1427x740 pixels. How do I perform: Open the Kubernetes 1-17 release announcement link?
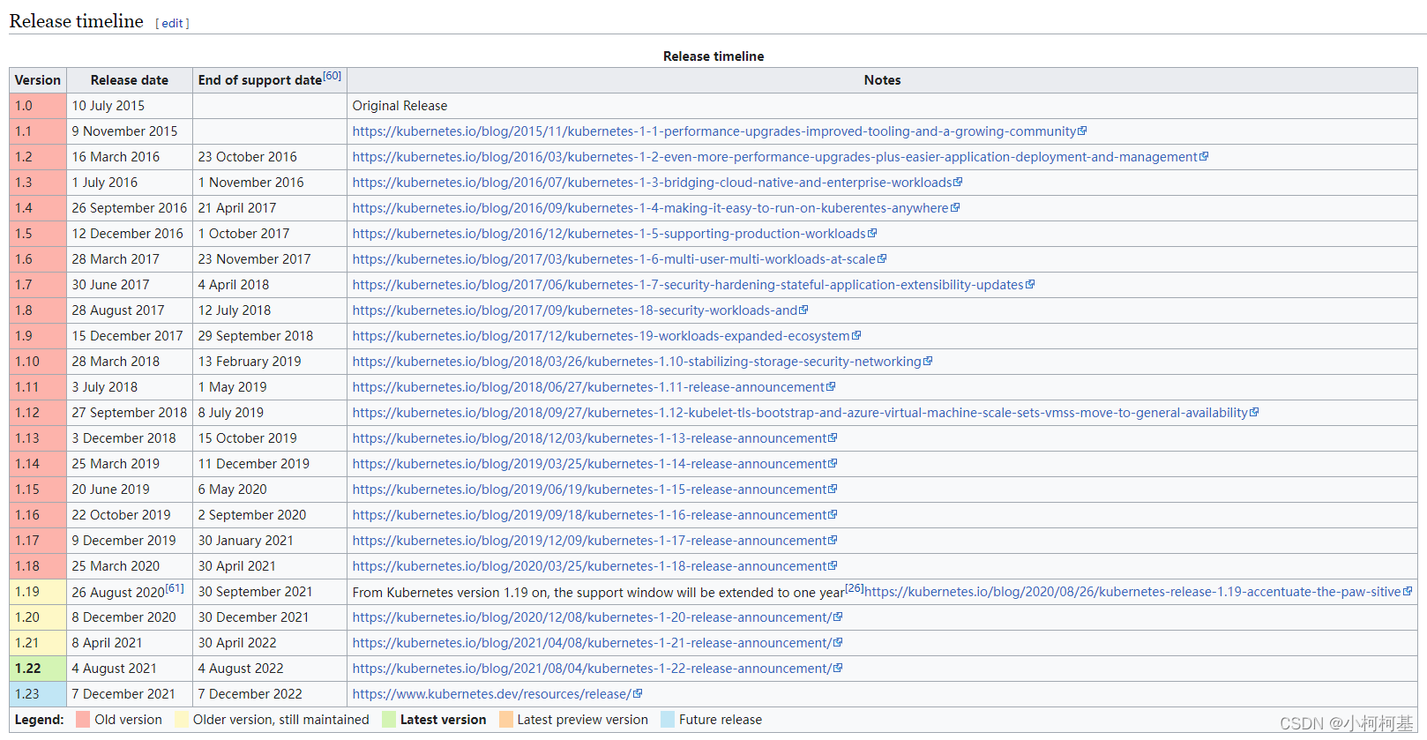pos(589,541)
